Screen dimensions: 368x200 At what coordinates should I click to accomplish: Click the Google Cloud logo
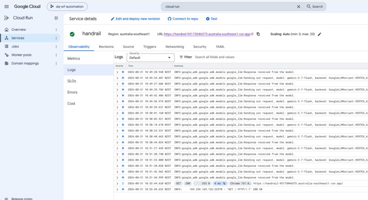(x=27, y=6)
